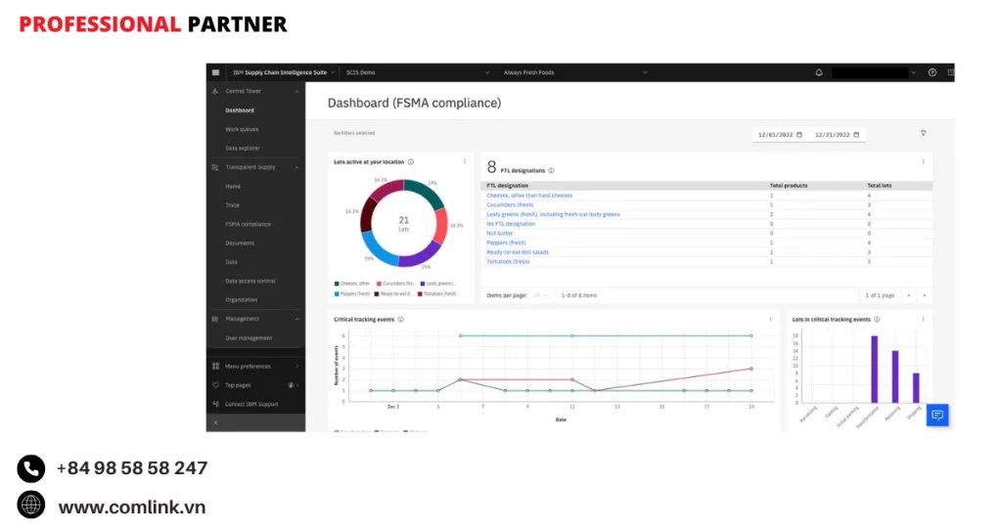This screenshot has width=1002, height=526.
Task: Open the Nut butter link
Action: point(500,233)
